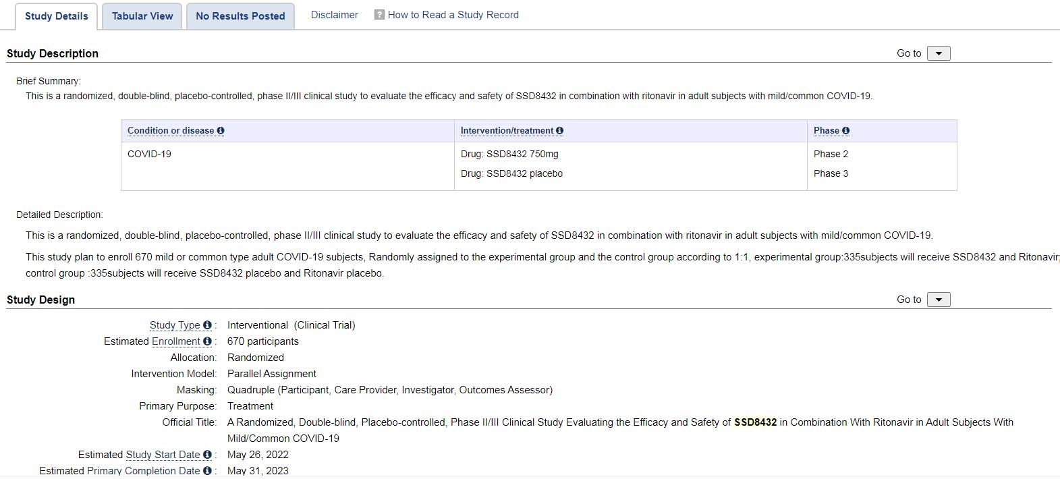This screenshot has width=1060, height=479.
Task: Click the Enrollment glossary link
Action: [x=175, y=341]
